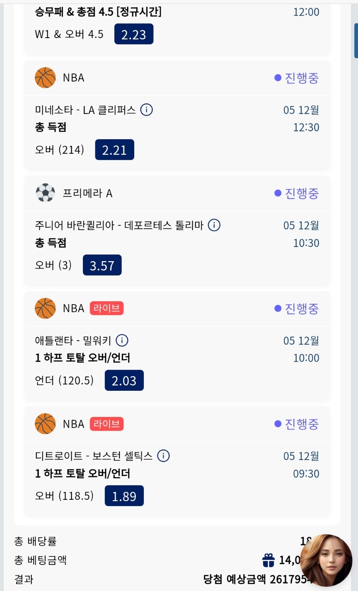Viewport: 358px width, 591px height.
Task: Select the 2.21 odds for 오버 (214)
Action: (x=114, y=150)
